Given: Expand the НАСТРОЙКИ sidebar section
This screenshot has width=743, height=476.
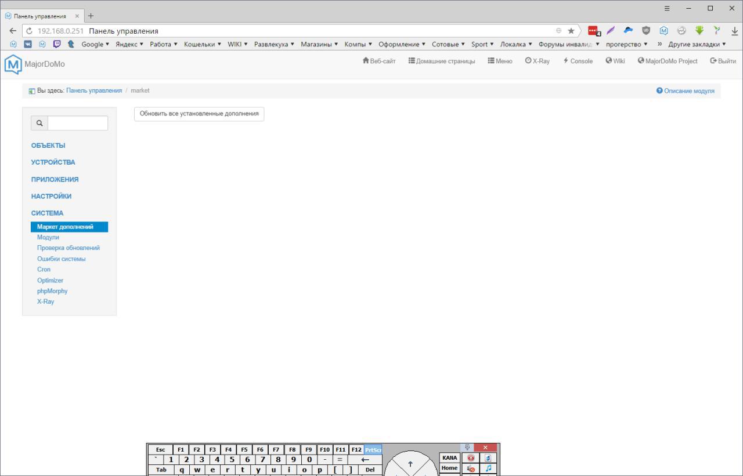Looking at the screenshot, I should click(x=52, y=196).
